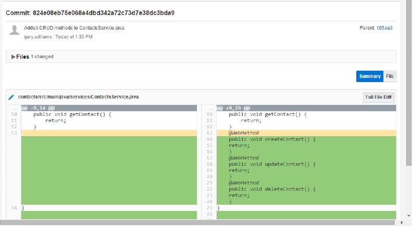Click line number 13 in left pane
The width and height of the screenshot is (412, 226).
(14, 133)
